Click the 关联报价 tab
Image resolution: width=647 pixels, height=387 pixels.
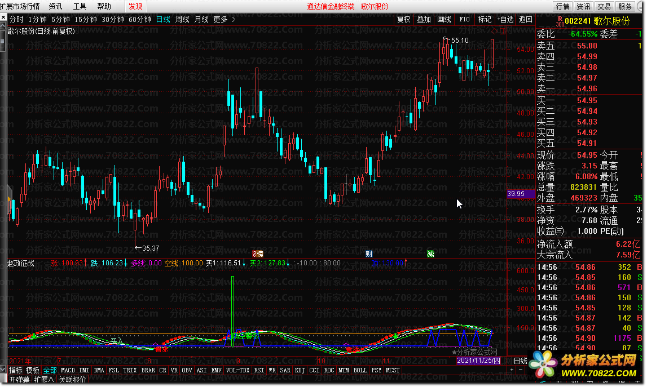[73, 380]
